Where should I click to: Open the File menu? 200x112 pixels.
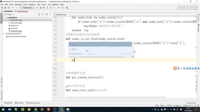click(x=2, y=4)
